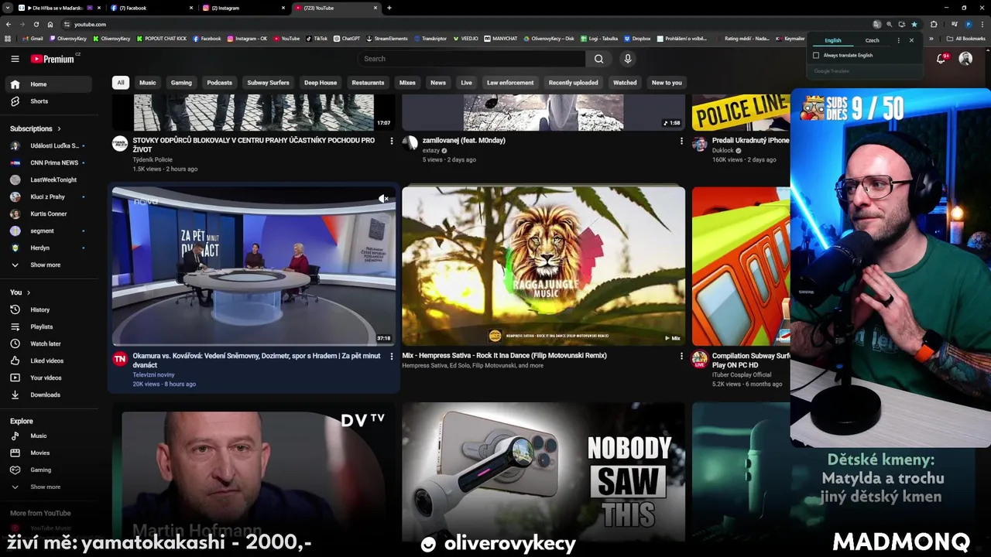Open the account avatar menu
Screen dimensions: 991x557
pos(965,59)
